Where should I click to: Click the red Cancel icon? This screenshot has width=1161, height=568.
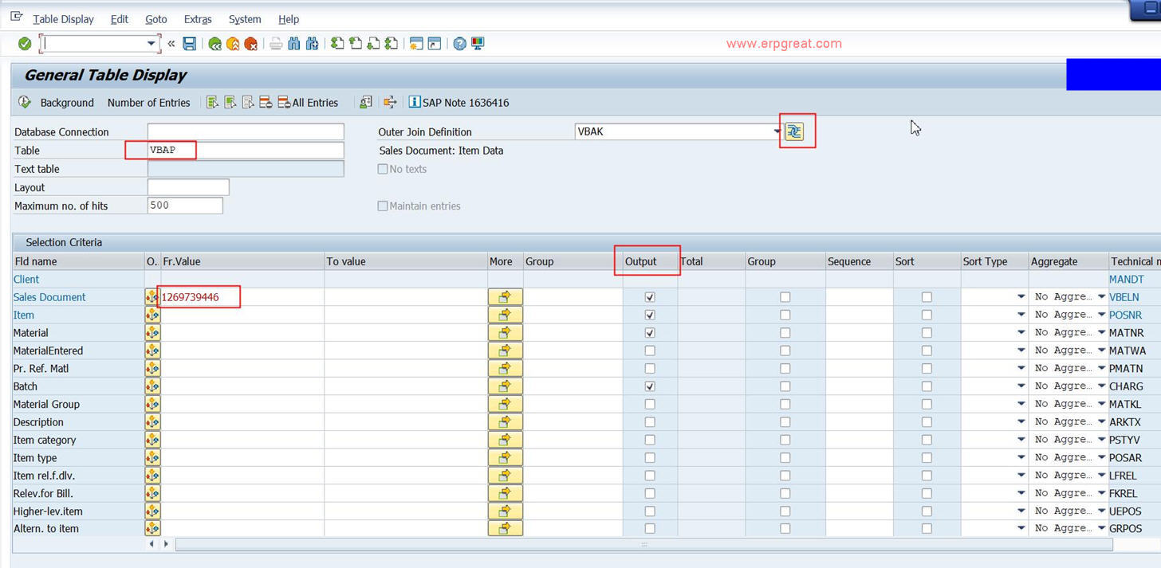tap(251, 44)
